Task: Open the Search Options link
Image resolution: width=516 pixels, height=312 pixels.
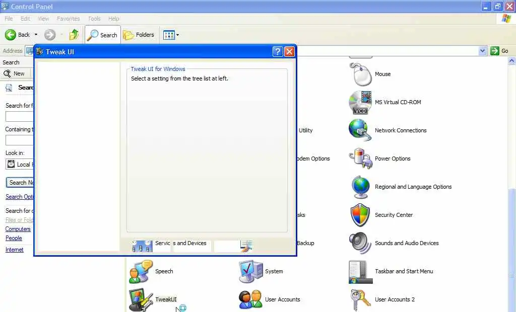Action: click(x=20, y=197)
